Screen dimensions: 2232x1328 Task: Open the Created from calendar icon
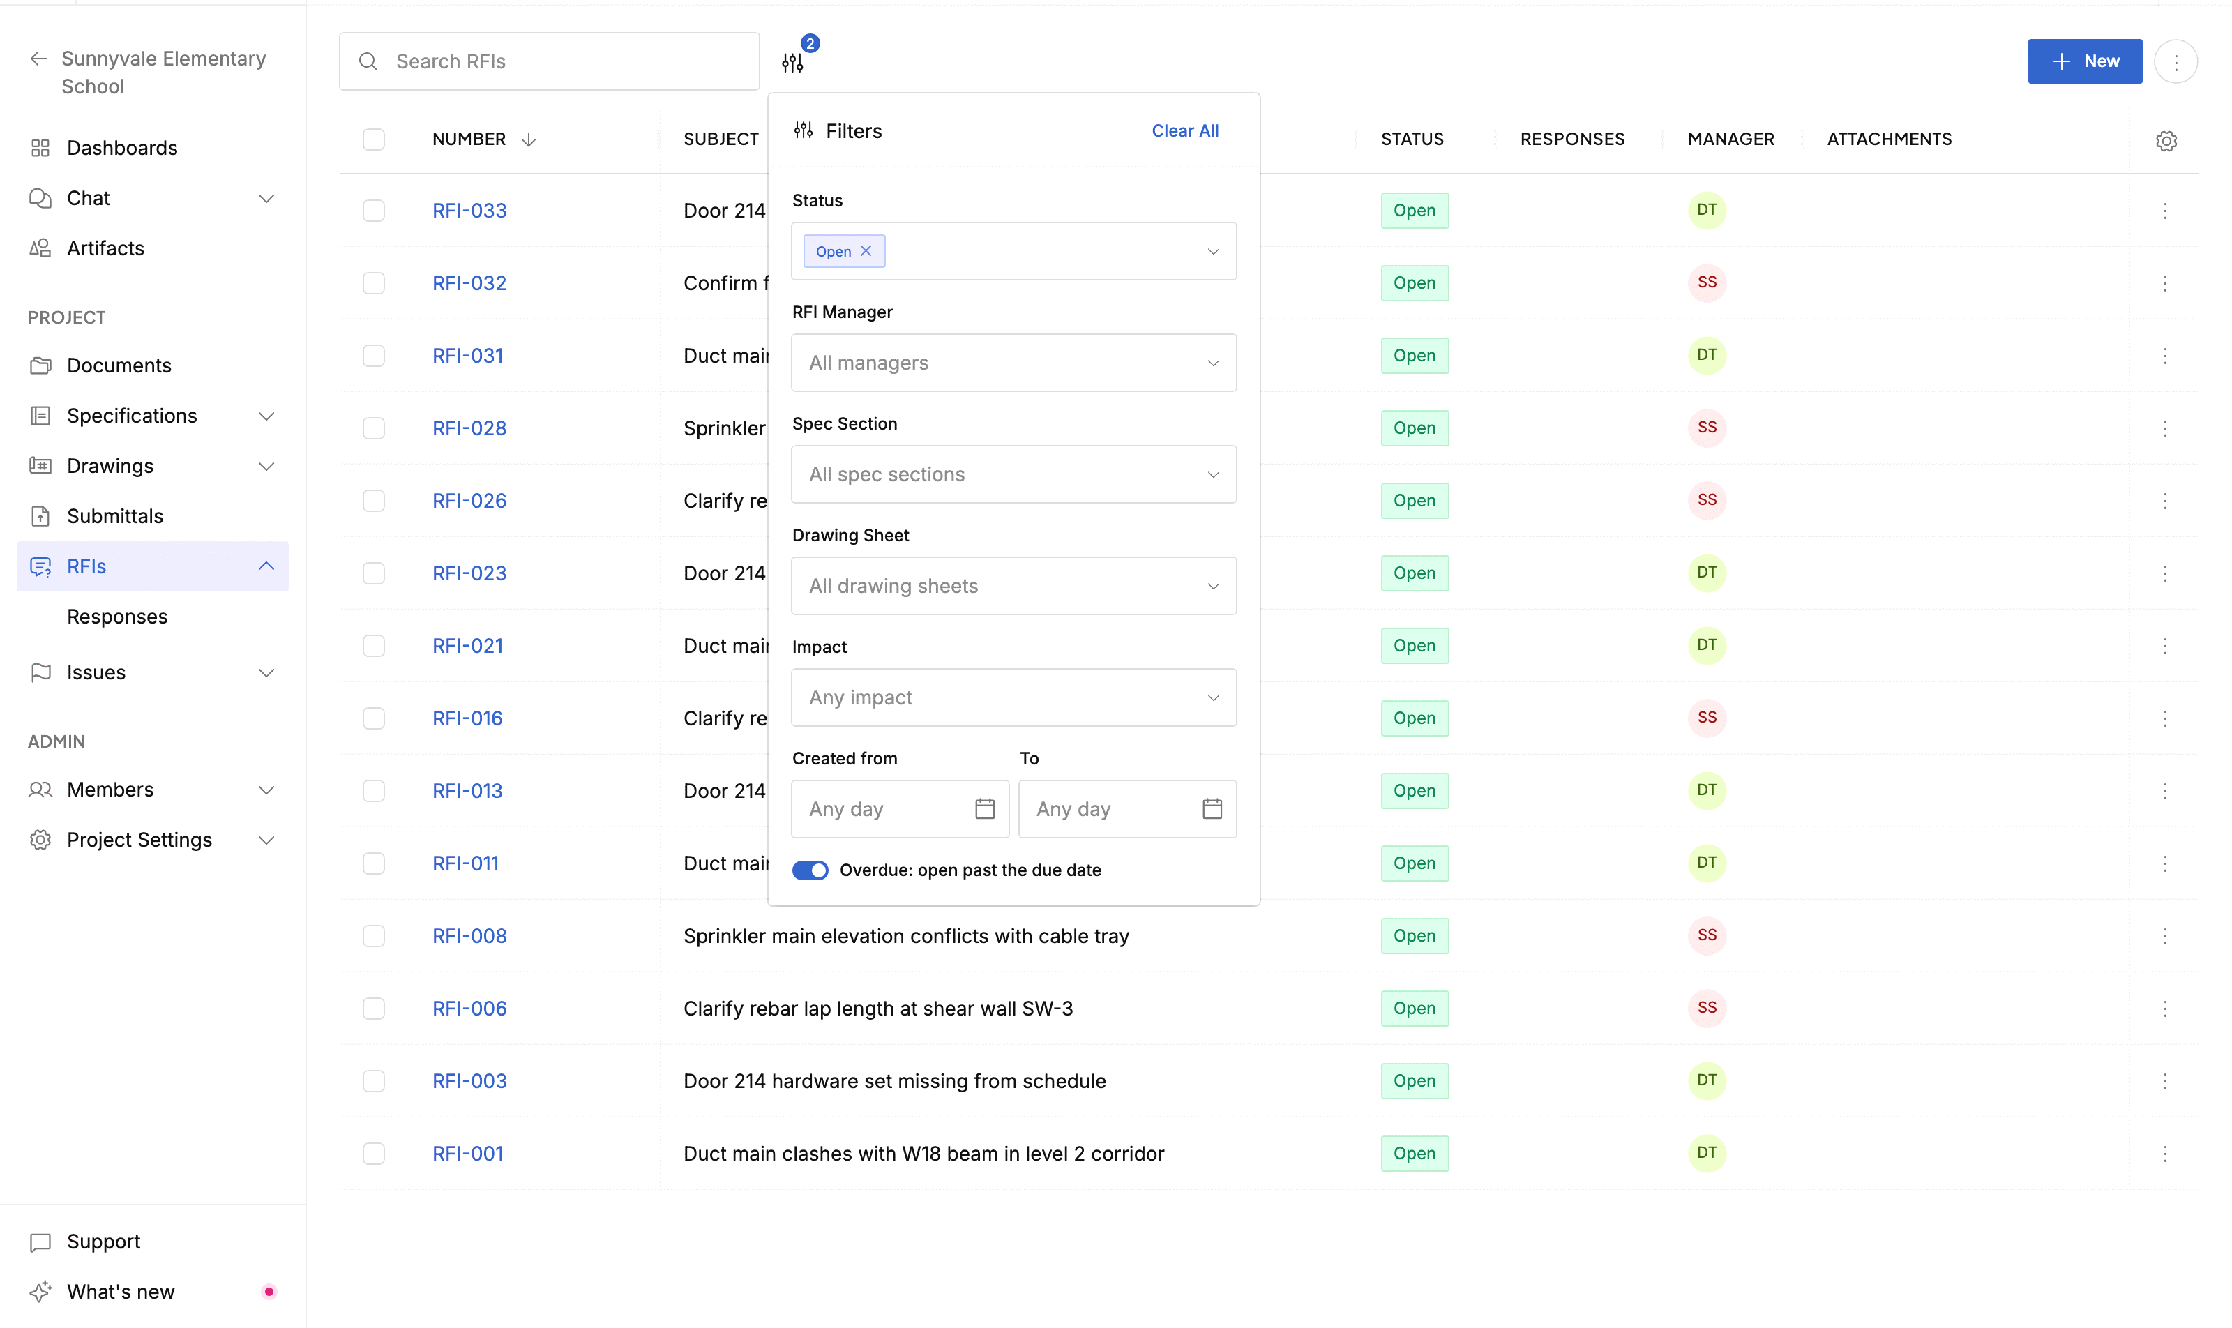point(984,809)
